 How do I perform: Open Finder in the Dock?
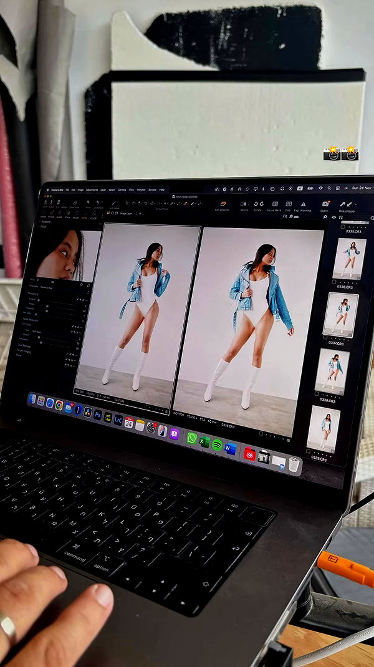(32, 398)
